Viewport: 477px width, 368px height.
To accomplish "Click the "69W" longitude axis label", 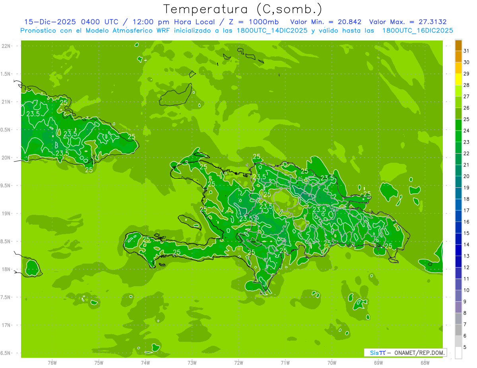I will tap(378, 362).
